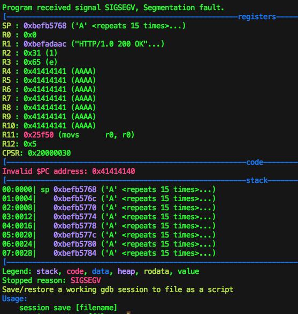This screenshot has height=314, width=298.
Task: Click the stack offset label 07:0028
Action: [x=17, y=253]
